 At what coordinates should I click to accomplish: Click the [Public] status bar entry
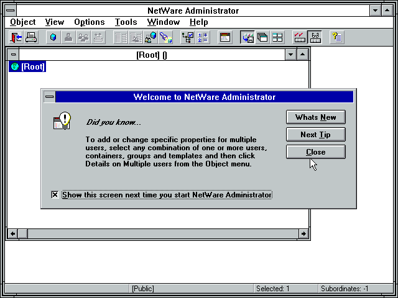click(142, 289)
